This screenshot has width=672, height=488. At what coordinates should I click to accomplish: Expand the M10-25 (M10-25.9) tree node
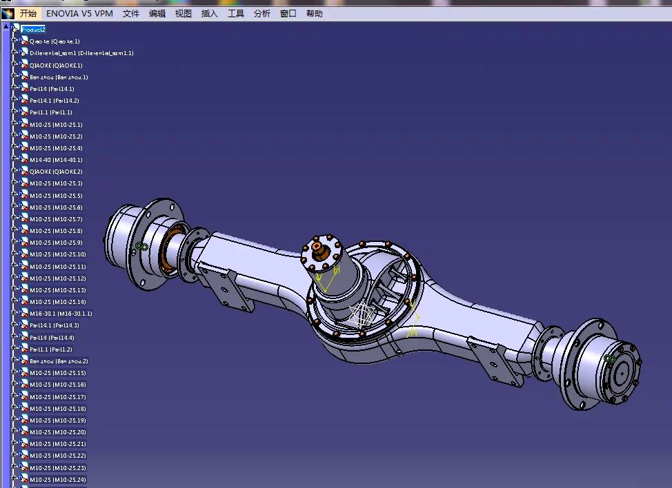click(14, 241)
